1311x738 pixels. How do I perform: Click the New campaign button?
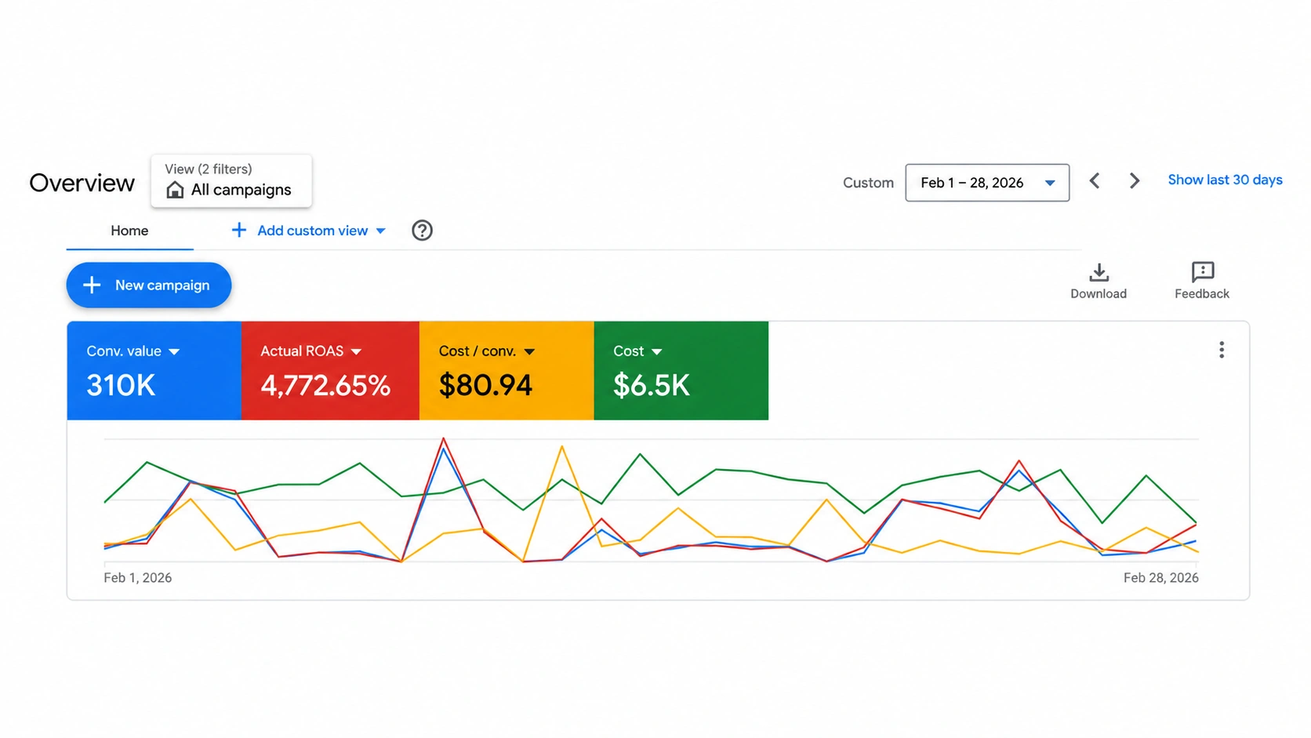coord(149,285)
